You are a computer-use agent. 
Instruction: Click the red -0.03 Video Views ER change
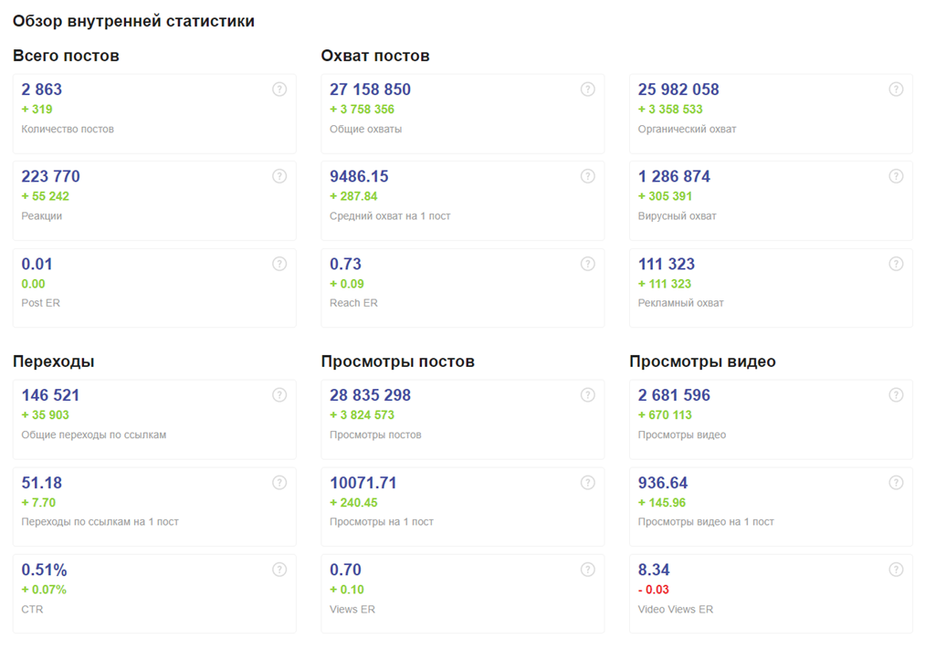tap(653, 590)
